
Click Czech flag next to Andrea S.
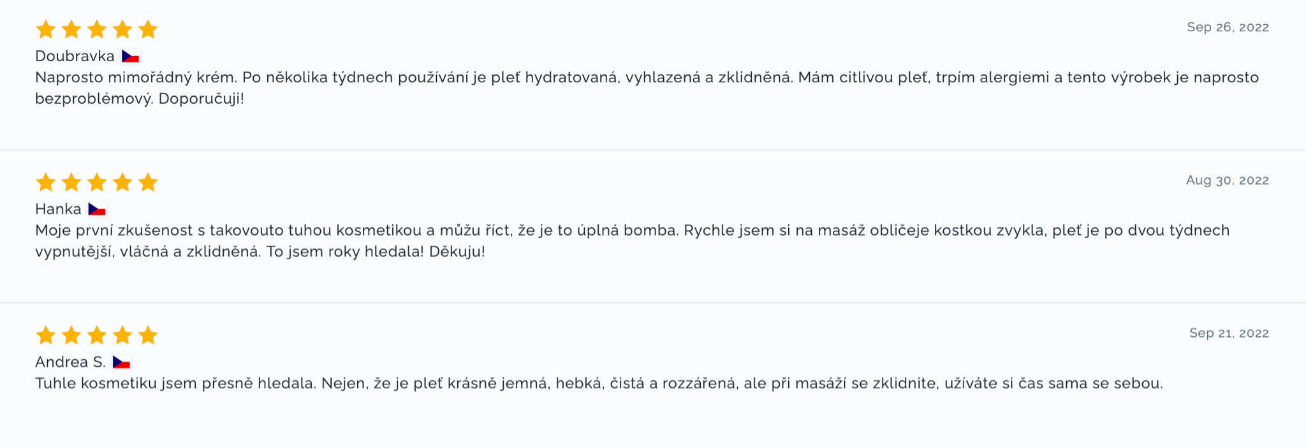tap(121, 362)
